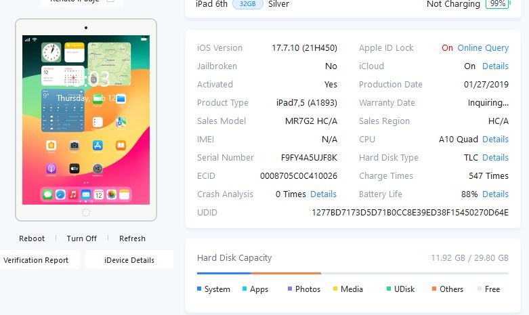Reboot the connected iPad
The height and width of the screenshot is (315, 529).
tap(32, 238)
